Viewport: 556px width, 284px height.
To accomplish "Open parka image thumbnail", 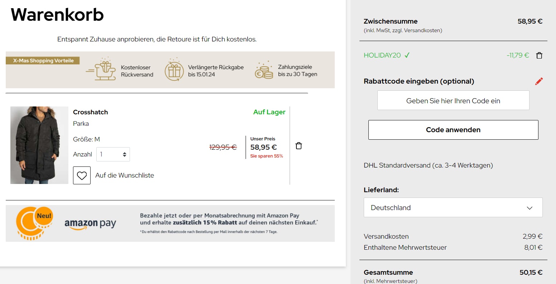I will [39, 145].
